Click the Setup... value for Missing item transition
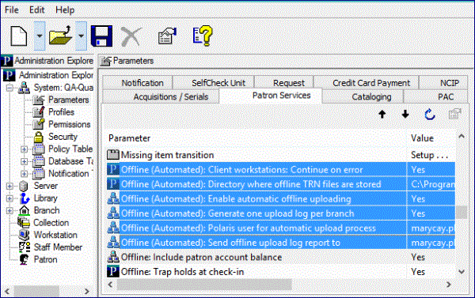 [429, 155]
